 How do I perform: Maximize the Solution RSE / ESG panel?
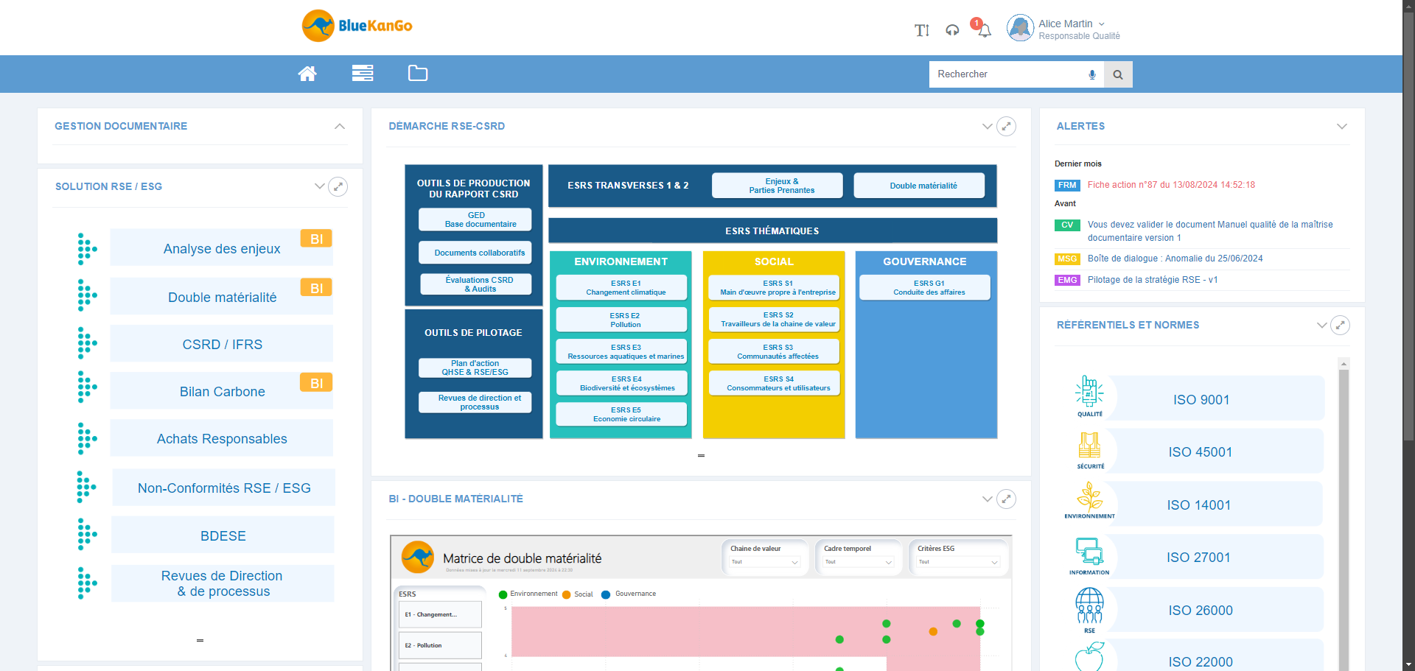[x=338, y=186]
